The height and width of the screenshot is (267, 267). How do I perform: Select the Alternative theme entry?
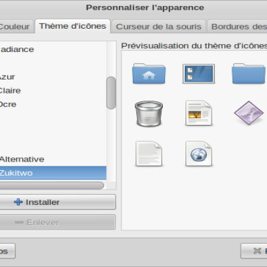53,159
